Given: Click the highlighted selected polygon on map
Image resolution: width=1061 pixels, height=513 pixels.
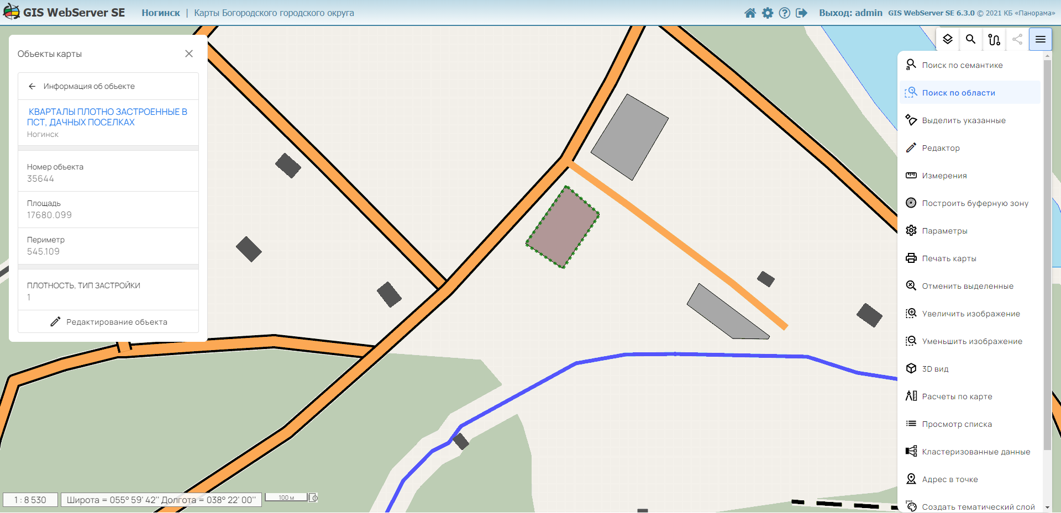Looking at the screenshot, I should pos(563,228).
